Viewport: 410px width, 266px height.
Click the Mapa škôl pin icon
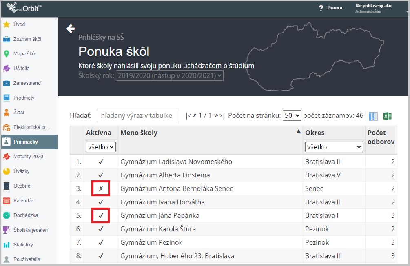point(7,54)
